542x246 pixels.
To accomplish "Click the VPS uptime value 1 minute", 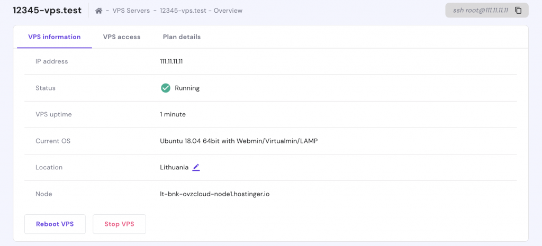I will (x=173, y=114).
